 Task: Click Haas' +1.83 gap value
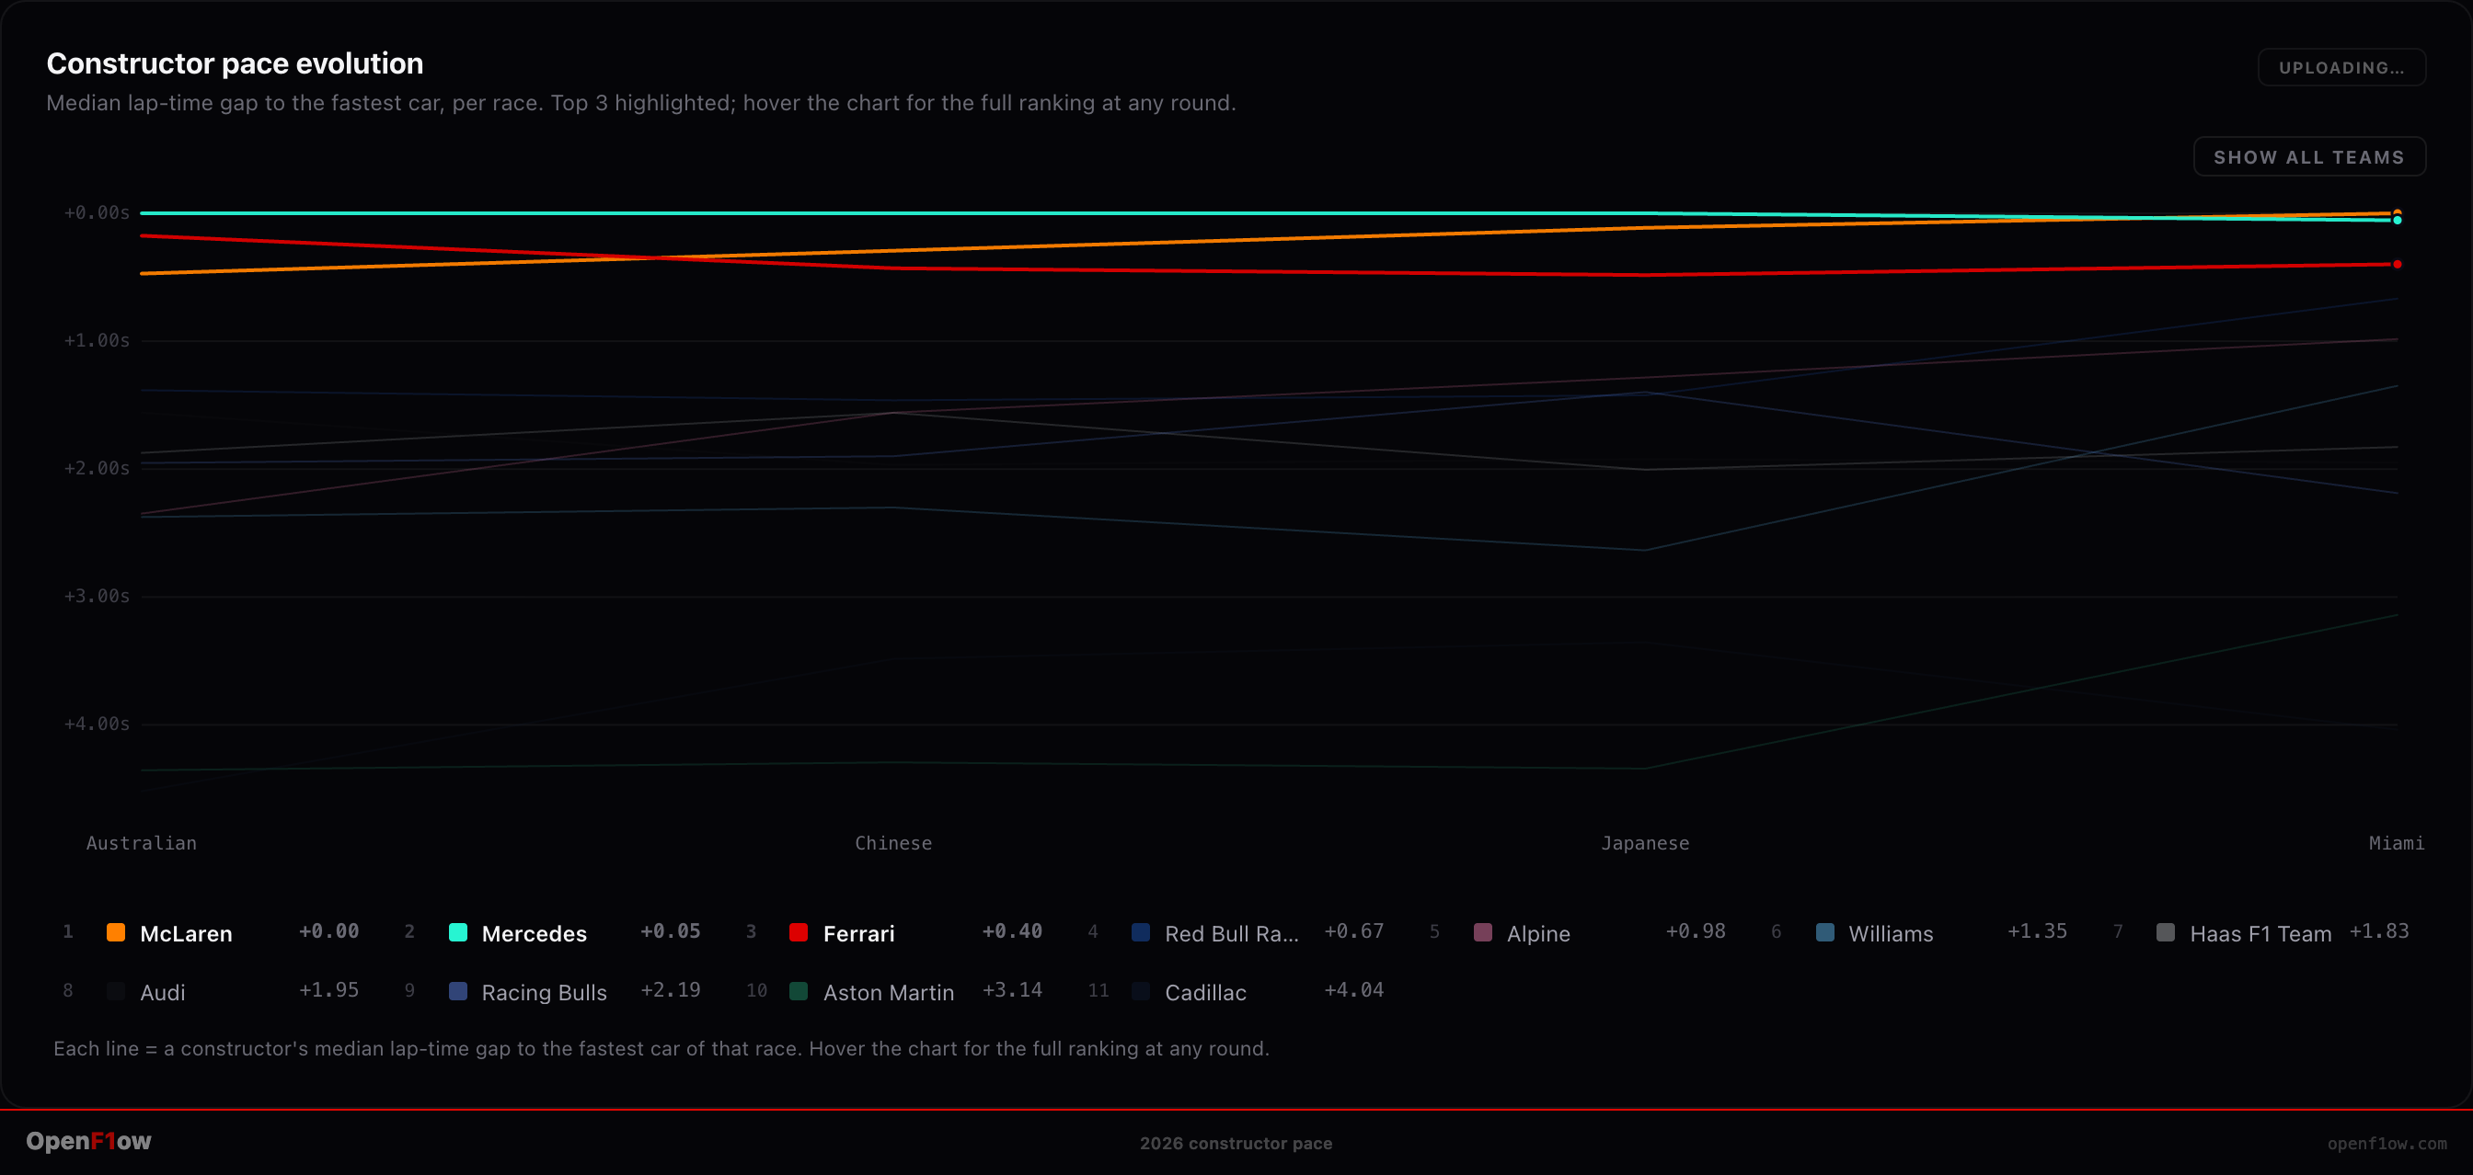pos(2380,931)
